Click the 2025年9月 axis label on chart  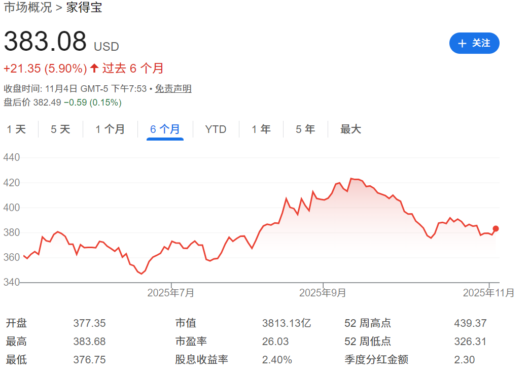click(322, 293)
